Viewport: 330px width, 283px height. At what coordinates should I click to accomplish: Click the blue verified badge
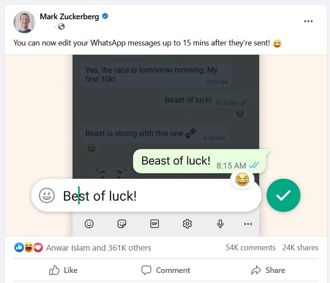click(105, 16)
